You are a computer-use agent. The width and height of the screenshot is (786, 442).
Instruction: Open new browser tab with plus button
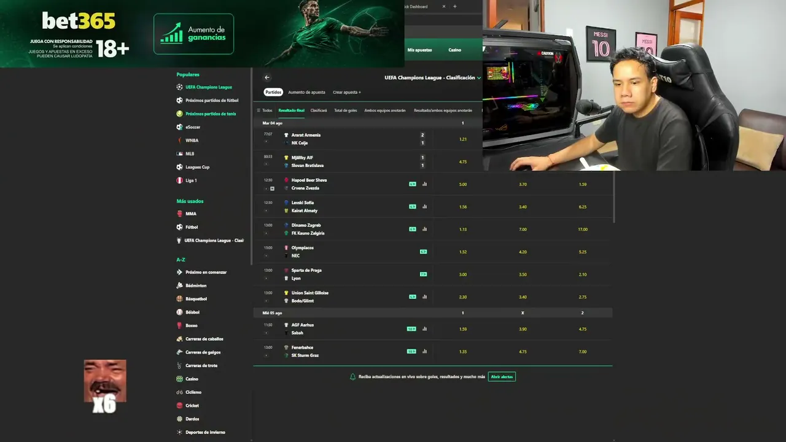(x=455, y=6)
